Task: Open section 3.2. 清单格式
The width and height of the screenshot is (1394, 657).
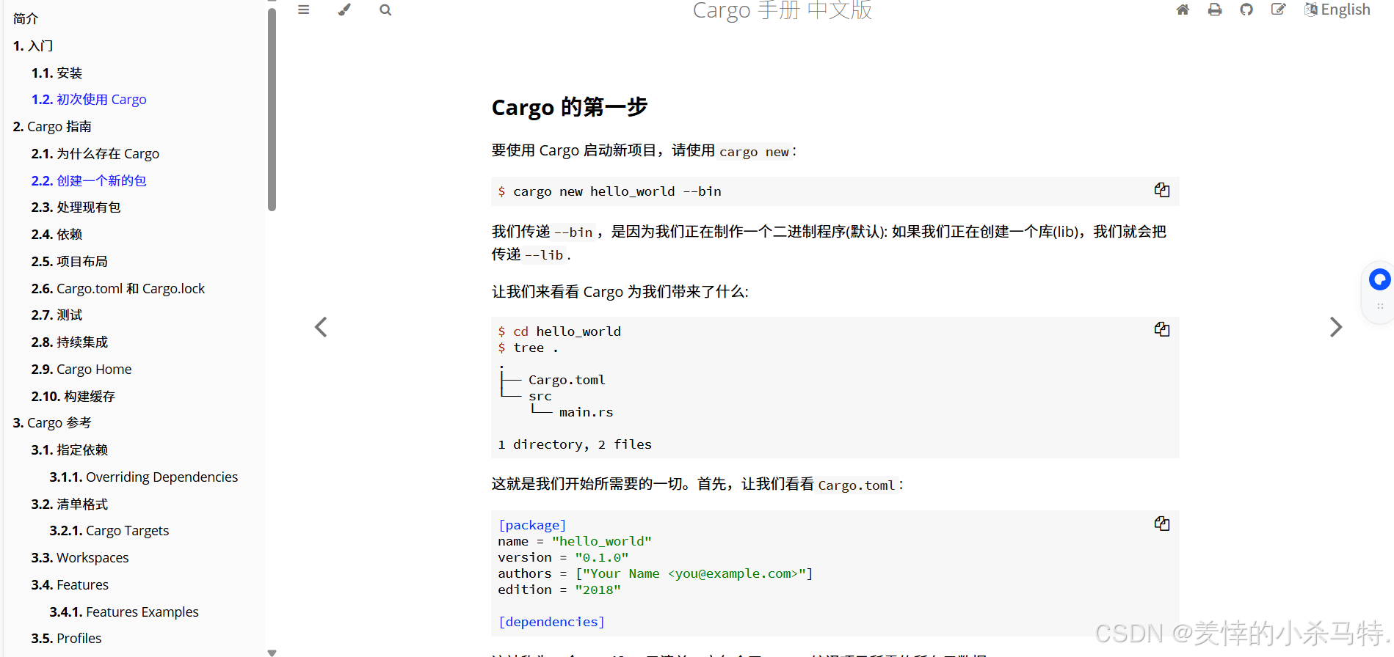Action: tap(69, 504)
